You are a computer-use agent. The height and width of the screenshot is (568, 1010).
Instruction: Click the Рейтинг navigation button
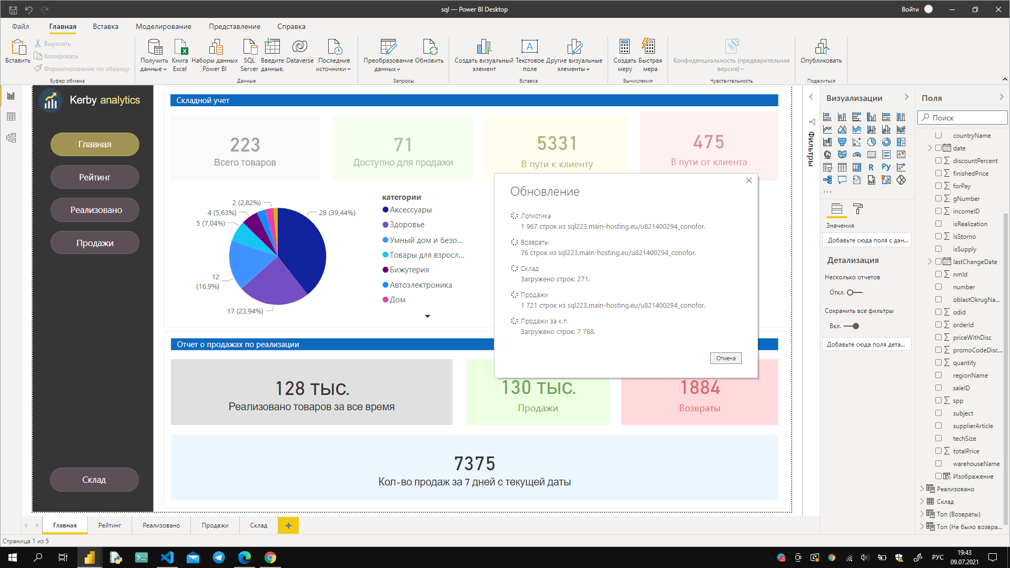tap(95, 177)
